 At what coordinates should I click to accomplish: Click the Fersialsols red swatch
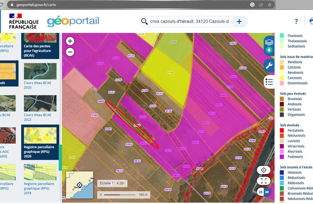[282, 130]
